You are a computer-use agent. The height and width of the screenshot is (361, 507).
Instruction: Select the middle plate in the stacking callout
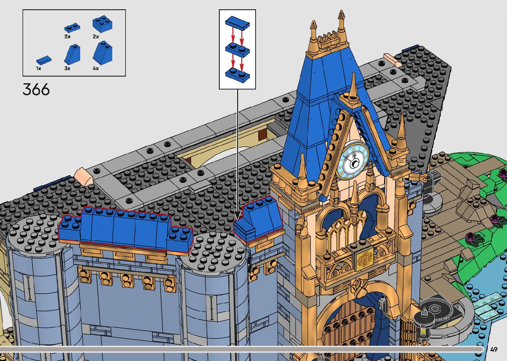click(x=237, y=49)
